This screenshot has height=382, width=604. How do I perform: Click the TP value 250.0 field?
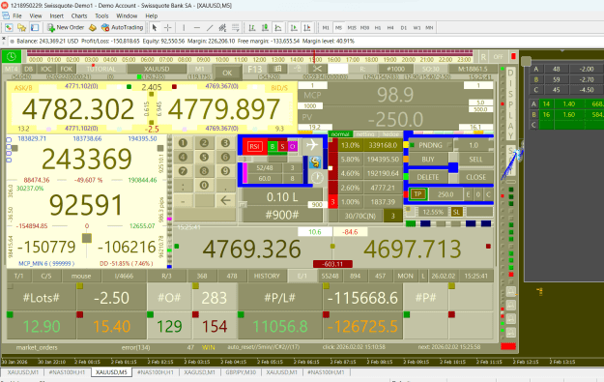(446, 194)
